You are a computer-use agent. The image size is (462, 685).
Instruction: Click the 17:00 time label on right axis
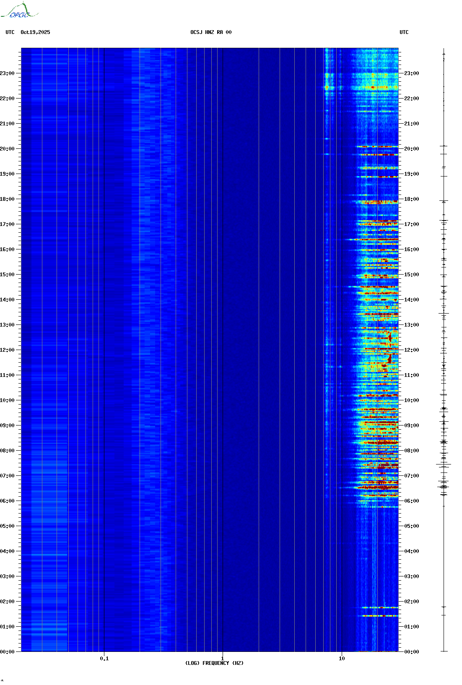tap(411, 224)
